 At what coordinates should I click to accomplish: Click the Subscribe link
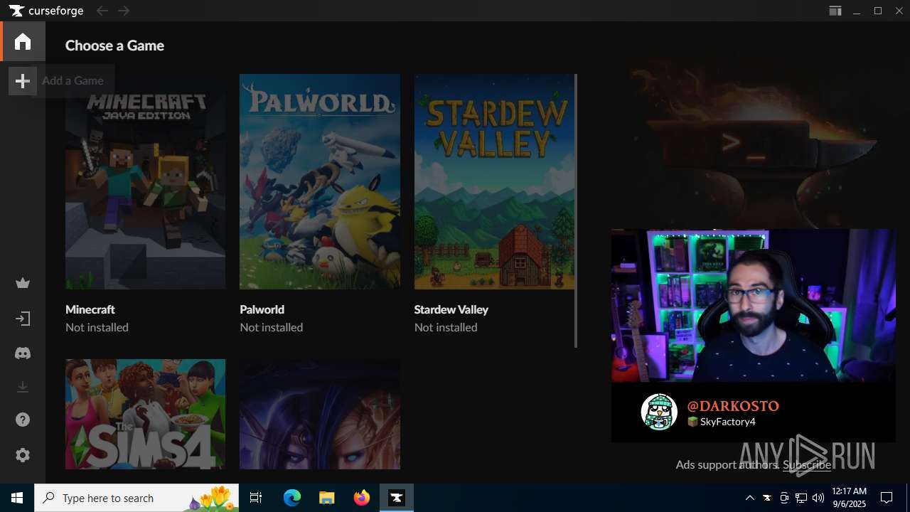807,464
